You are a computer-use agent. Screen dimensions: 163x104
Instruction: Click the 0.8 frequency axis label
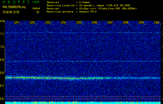2,73
